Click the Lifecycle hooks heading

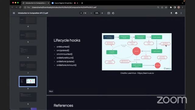coord(67,40)
